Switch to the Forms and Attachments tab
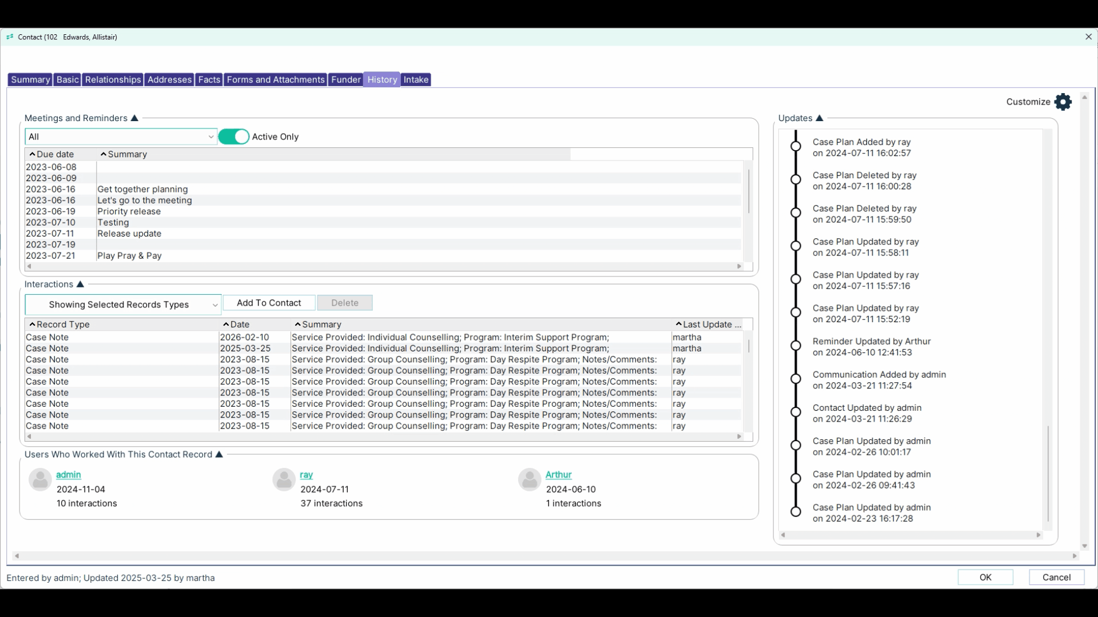This screenshot has height=617, width=1098. pyautogui.click(x=276, y=79)
